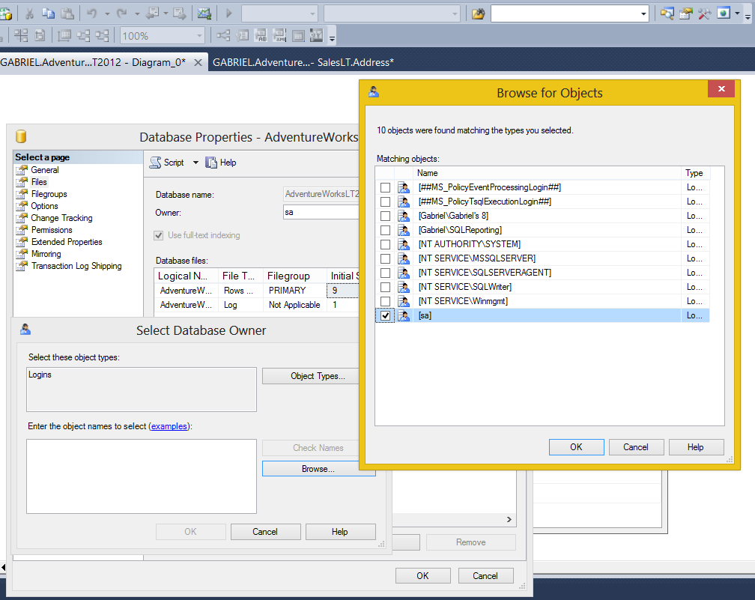Check the NT AUTHORITY\SYSTEM checkbox
The image size is (755, 600).
point(385,244)
